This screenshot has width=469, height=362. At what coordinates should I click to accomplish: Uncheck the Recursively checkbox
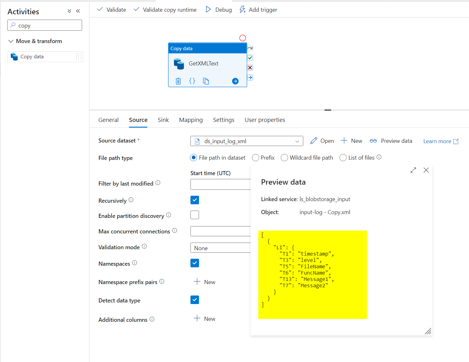[195, 200]
